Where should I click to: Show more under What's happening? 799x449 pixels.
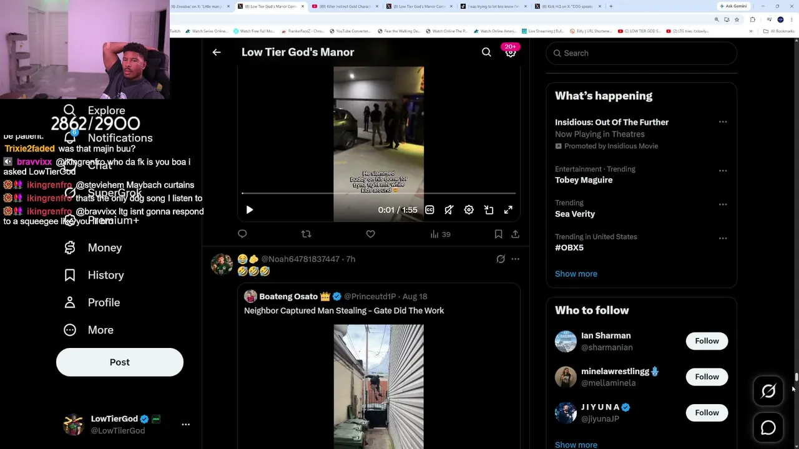[576, 274]
